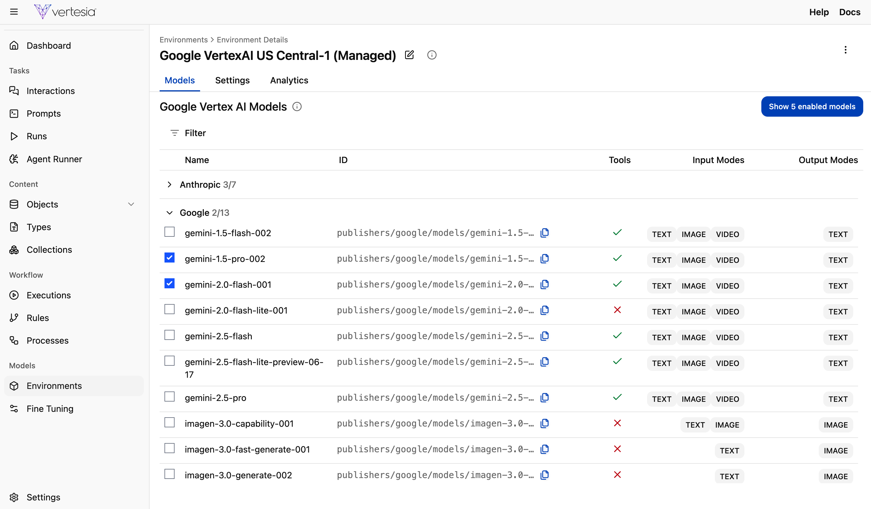
Task: Copy ID of gemini-2.5-flash-lite-preview-06-17
Action: (x=544, y=362)
